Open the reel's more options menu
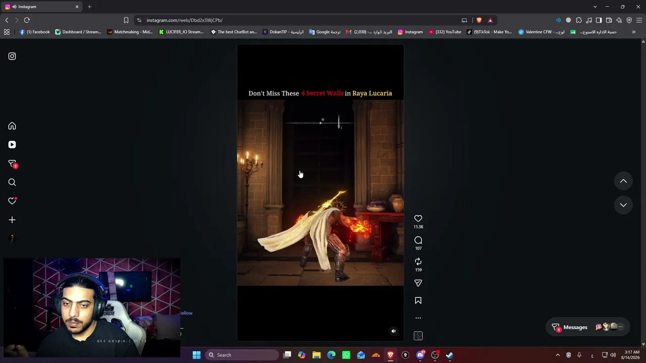 click(418, 318)
